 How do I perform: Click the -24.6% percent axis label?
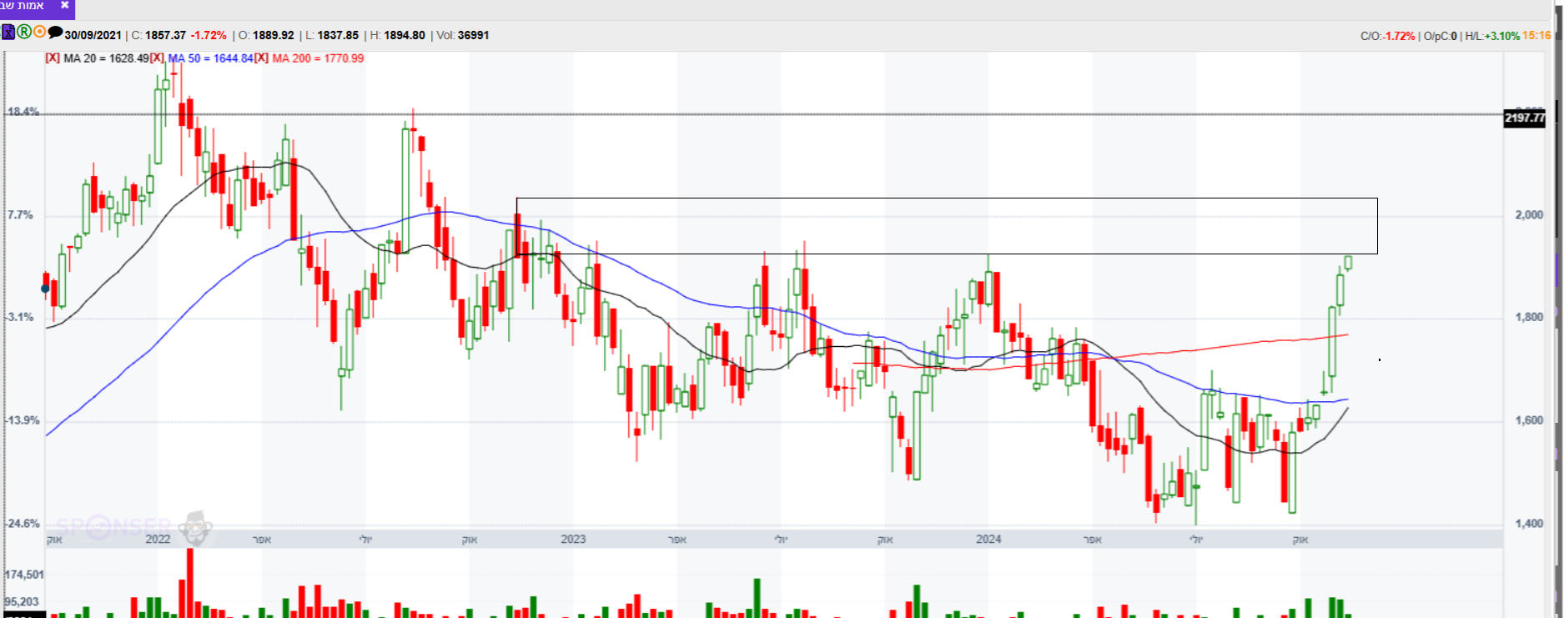(x=23, y=524)
